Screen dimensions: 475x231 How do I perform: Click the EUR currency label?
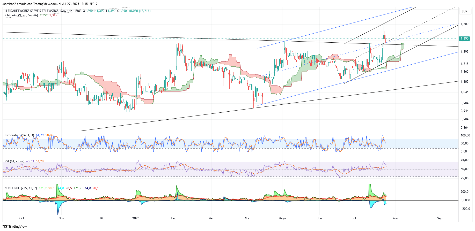tap(465, 11)
